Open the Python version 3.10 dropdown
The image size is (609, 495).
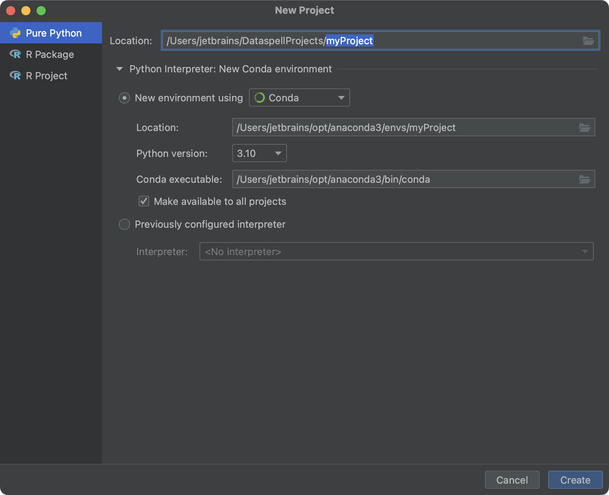[259, 153]
